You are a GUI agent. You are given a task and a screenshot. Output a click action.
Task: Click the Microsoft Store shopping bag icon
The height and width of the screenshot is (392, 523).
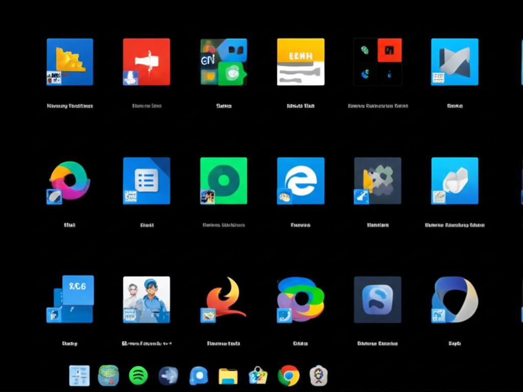258,376
